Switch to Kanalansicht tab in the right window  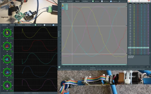69,1
